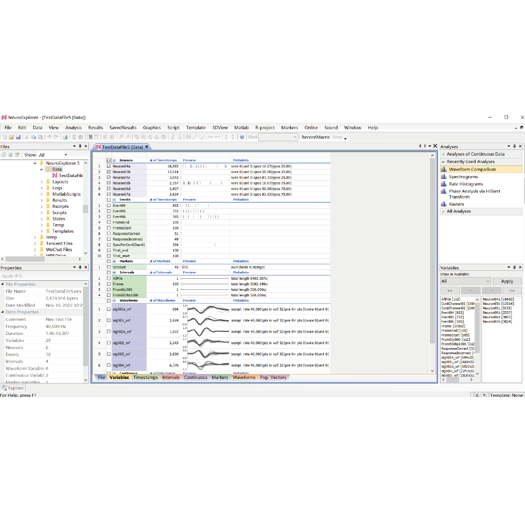Expand Analyses of Continuous Data group
The width and height of the screenshot is (525, 525).
coord(443,154)
